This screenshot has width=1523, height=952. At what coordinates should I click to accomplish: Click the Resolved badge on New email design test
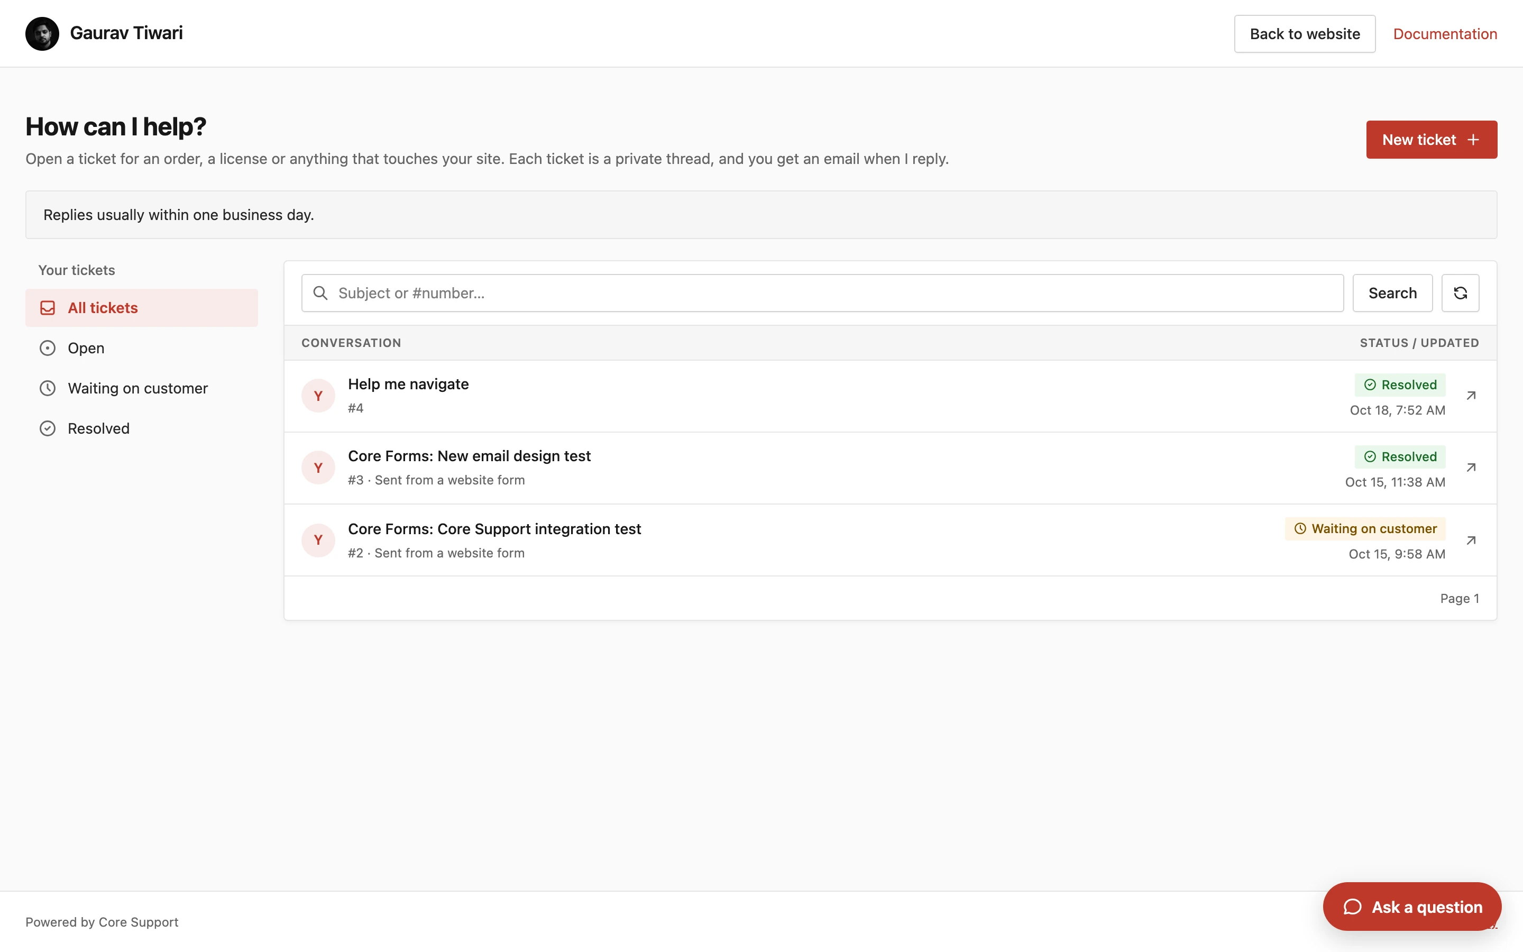[1400, 456]
